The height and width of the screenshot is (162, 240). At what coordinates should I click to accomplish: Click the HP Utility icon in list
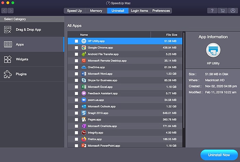(84, 41)
